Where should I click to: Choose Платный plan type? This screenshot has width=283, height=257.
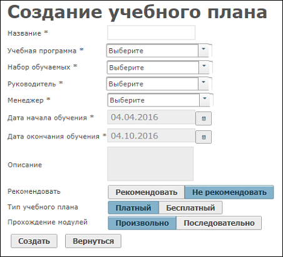[133, 207]
